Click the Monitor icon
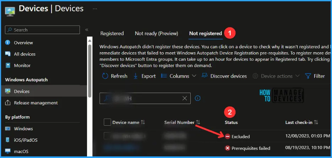332x158 pixels. coord(8,65)
